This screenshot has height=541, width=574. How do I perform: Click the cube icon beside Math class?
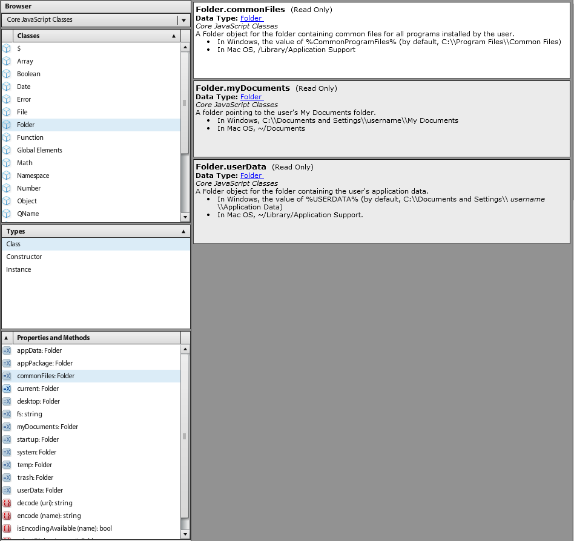pyautogui.click(x=7, y=163)
